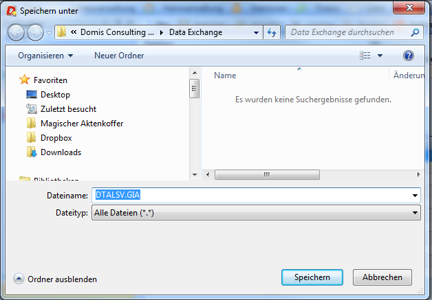Click the Speichern button
The image size is (432, 300).
(x=312, y=277)
